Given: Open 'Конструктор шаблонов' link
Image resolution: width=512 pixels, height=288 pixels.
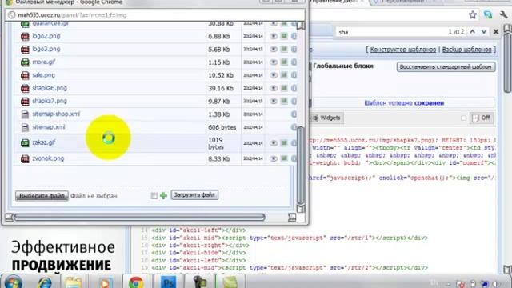Looking at the screenshot, I should pos(403,50).
